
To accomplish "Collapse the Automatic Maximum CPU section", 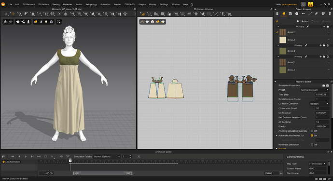I will pos(277,136).
